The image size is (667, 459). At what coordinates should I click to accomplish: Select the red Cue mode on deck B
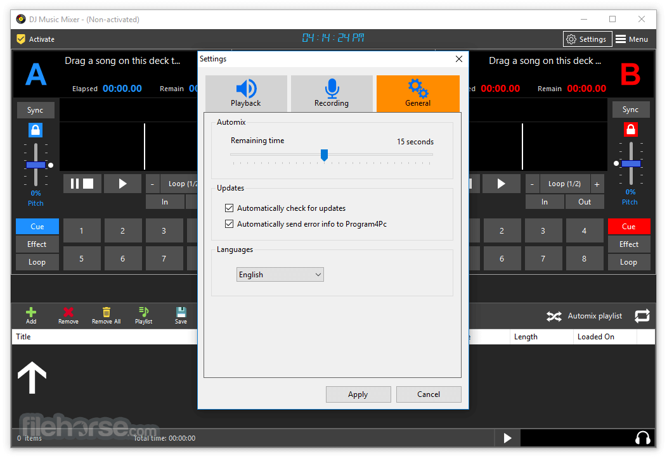click(629, 226)
